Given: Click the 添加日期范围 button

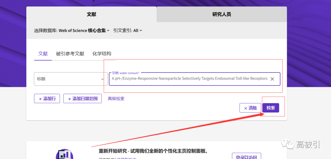Looking at the screenshot, I should click(x=82, y=98).
